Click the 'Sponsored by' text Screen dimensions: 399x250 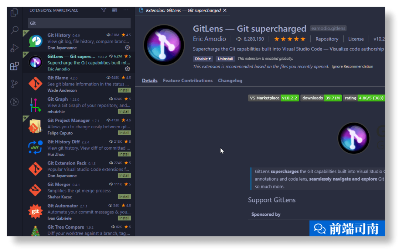point(266,215)
